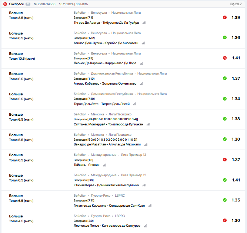Open the Агилас Кибаэнас - Эстрельяс Ориенталес match
Viewport: 247px width, 233px height.
pyautogui.click(x=105, y=83)
